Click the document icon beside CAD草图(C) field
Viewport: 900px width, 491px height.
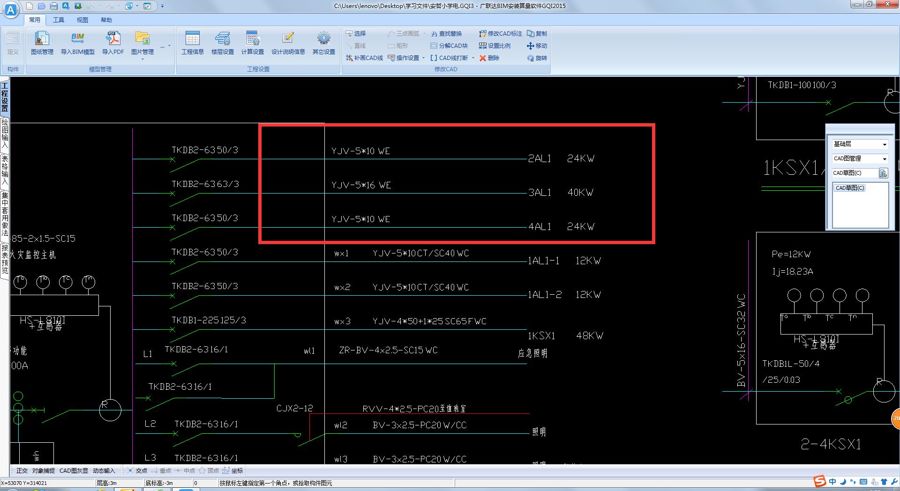click(x=883, y=173)
